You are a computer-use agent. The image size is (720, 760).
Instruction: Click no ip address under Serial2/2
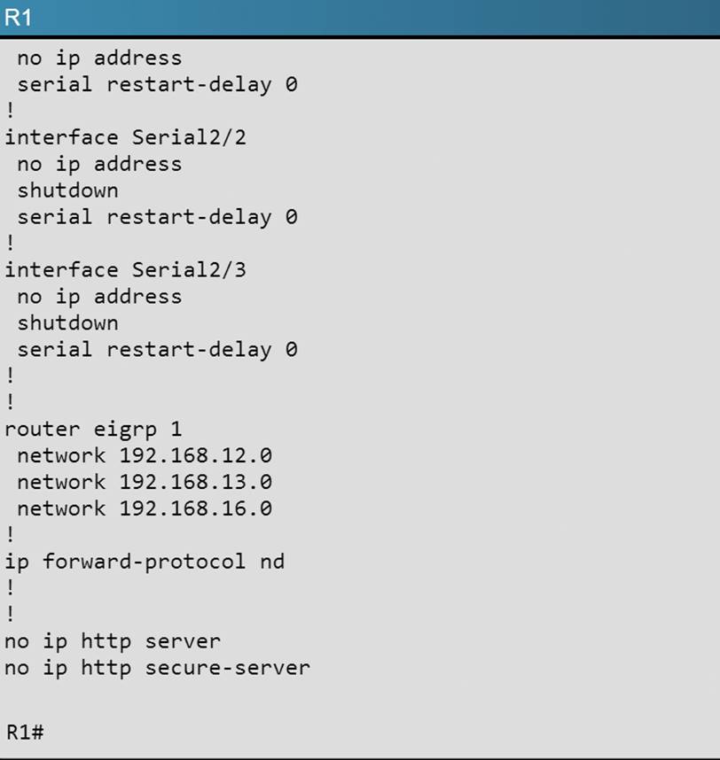pyautogui.click(x=99, y=164)
